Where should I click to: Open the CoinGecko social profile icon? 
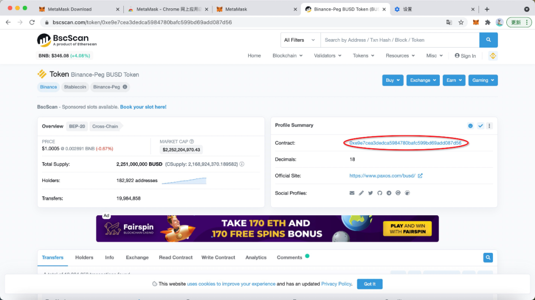[x=407, y=193]
